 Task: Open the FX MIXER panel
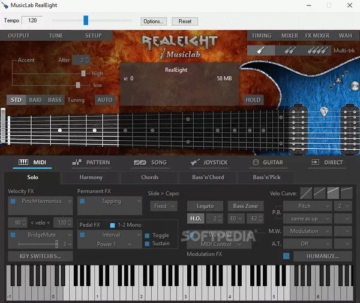[317, 36]
